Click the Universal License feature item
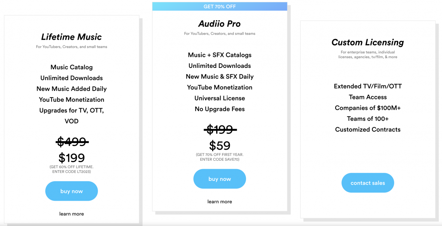The width and height of the screenshot is (442, 226). coord(220,98)
